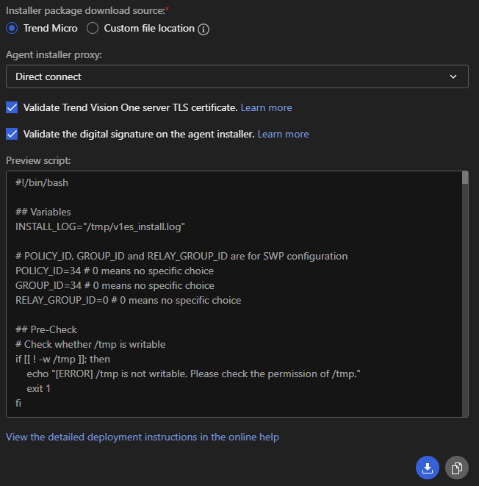Click the chevron arrow on Direct connect
Screen dimensions: 479x486
(x=453, y=76)
